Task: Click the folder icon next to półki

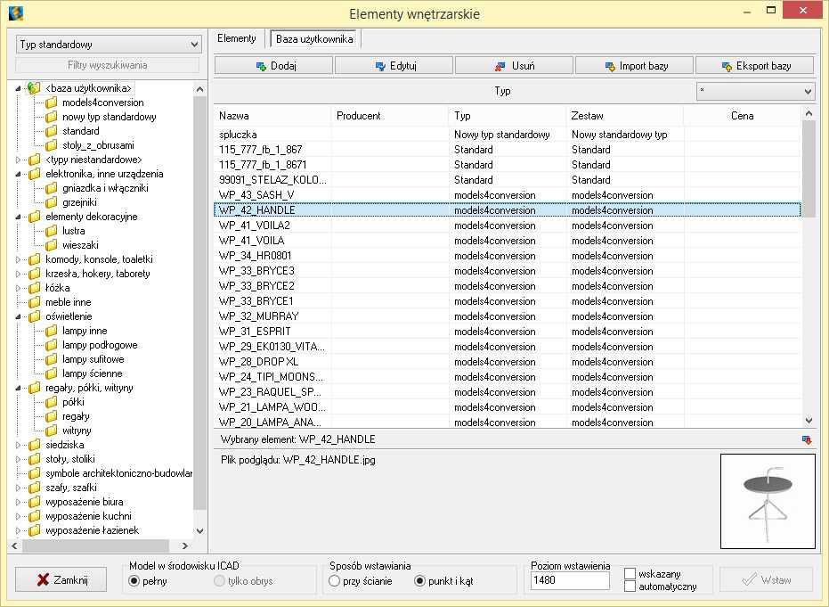Action: coord(52,402)
